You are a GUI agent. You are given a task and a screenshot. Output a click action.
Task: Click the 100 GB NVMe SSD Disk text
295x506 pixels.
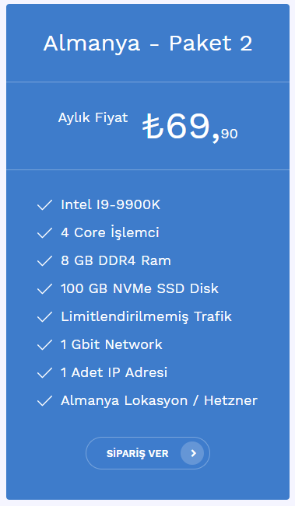click(139, 288)
